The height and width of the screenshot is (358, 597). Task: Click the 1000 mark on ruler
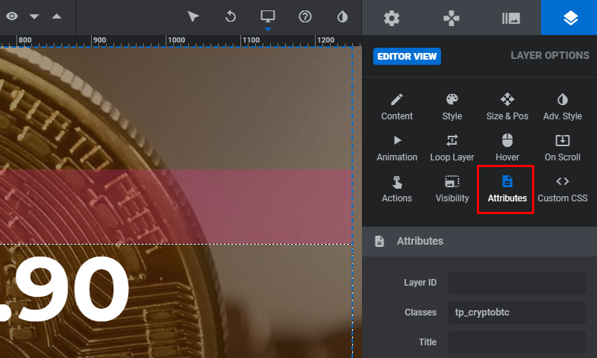point(176,40)
